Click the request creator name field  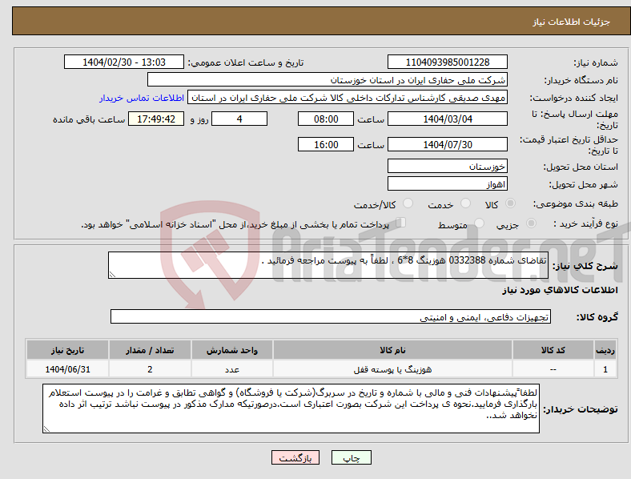[x=348, y=98]
